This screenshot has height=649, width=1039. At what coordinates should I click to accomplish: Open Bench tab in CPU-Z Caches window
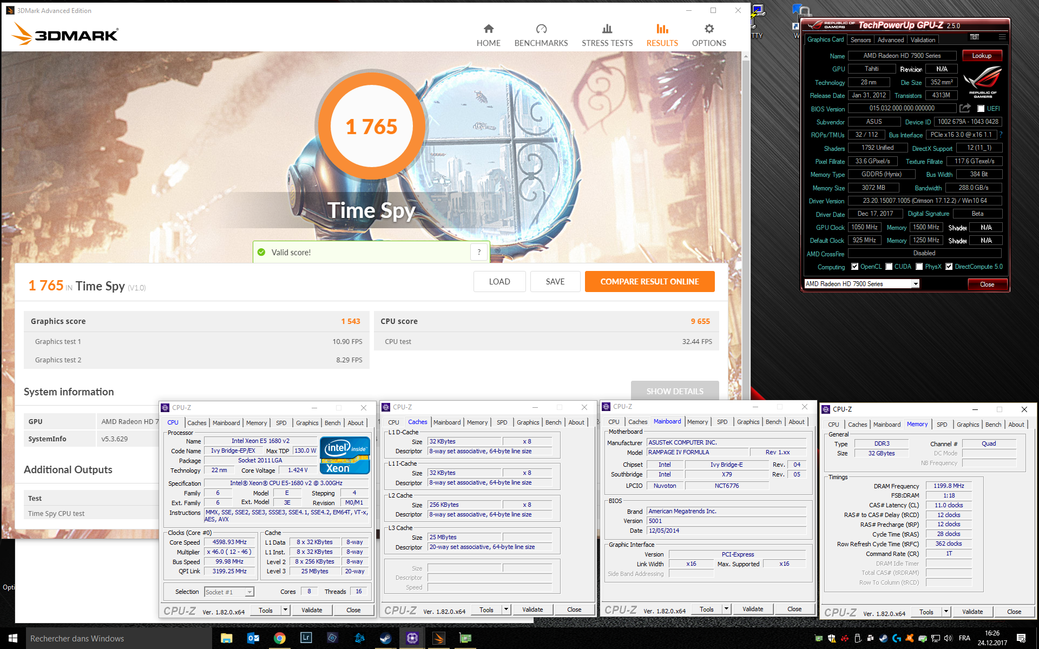tap(553, 422)
